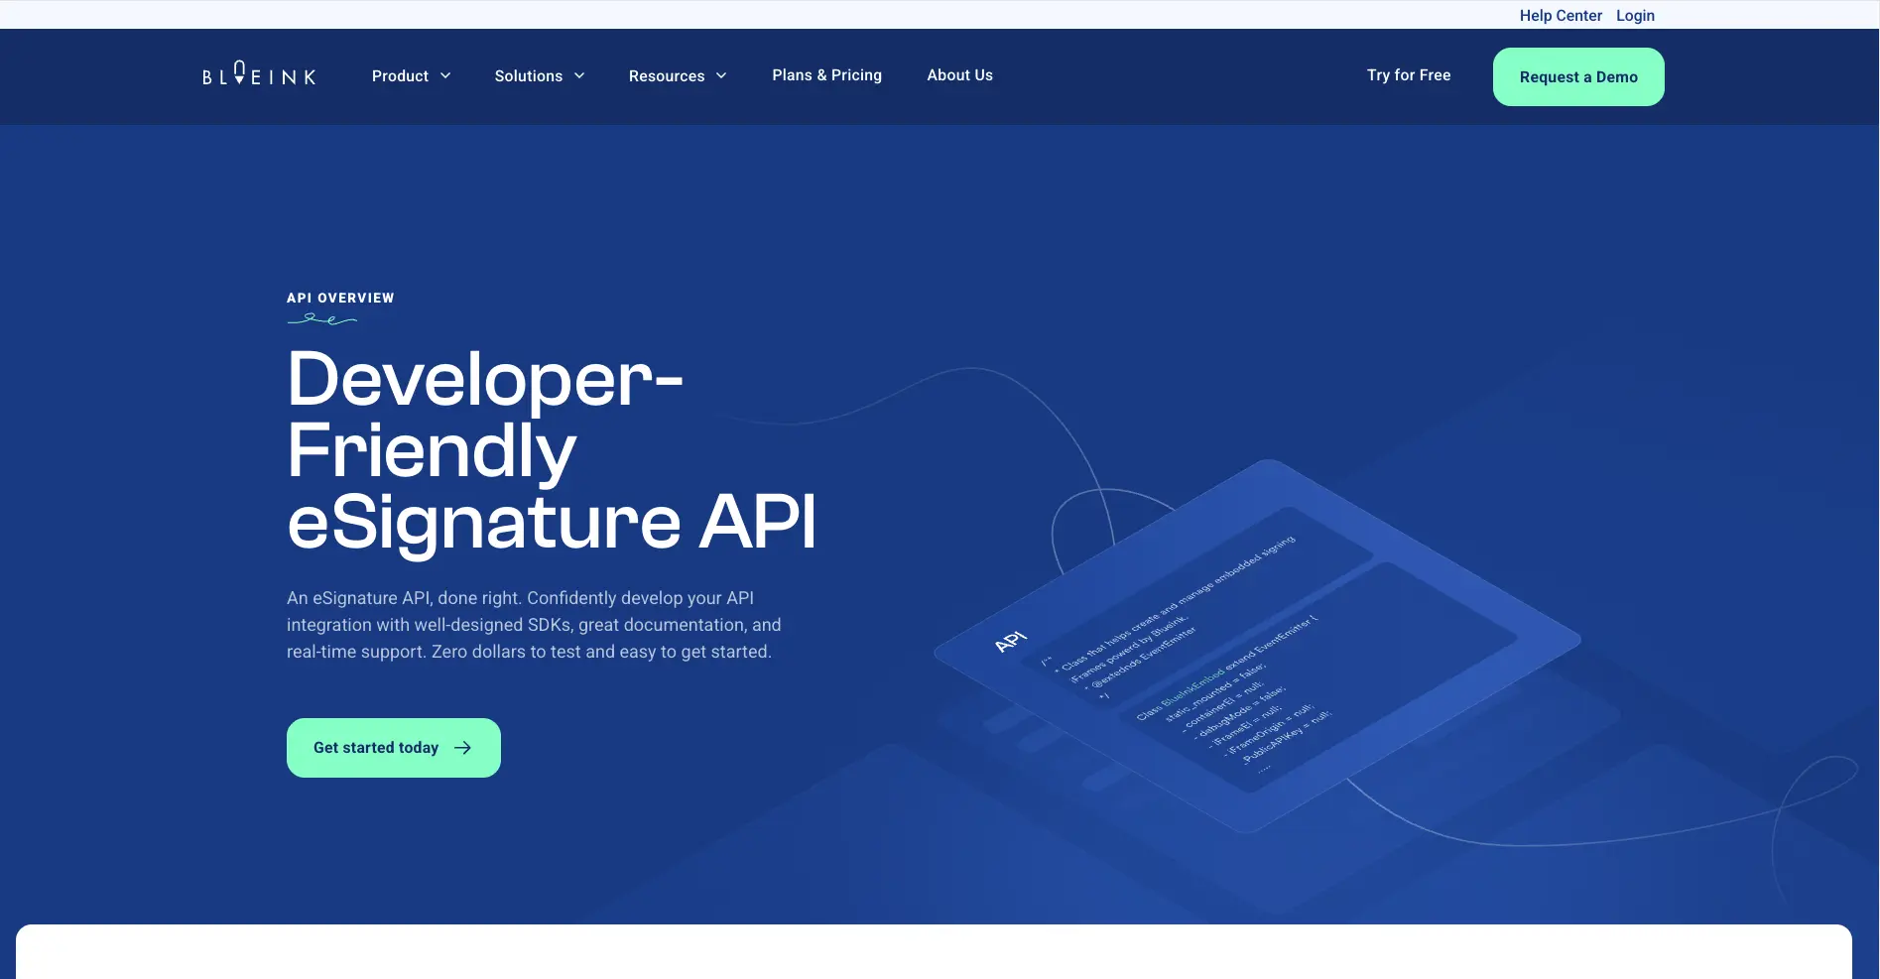The image size is (1880, 979).
Task: Click the Get started today button
Action: pos(394,748)
